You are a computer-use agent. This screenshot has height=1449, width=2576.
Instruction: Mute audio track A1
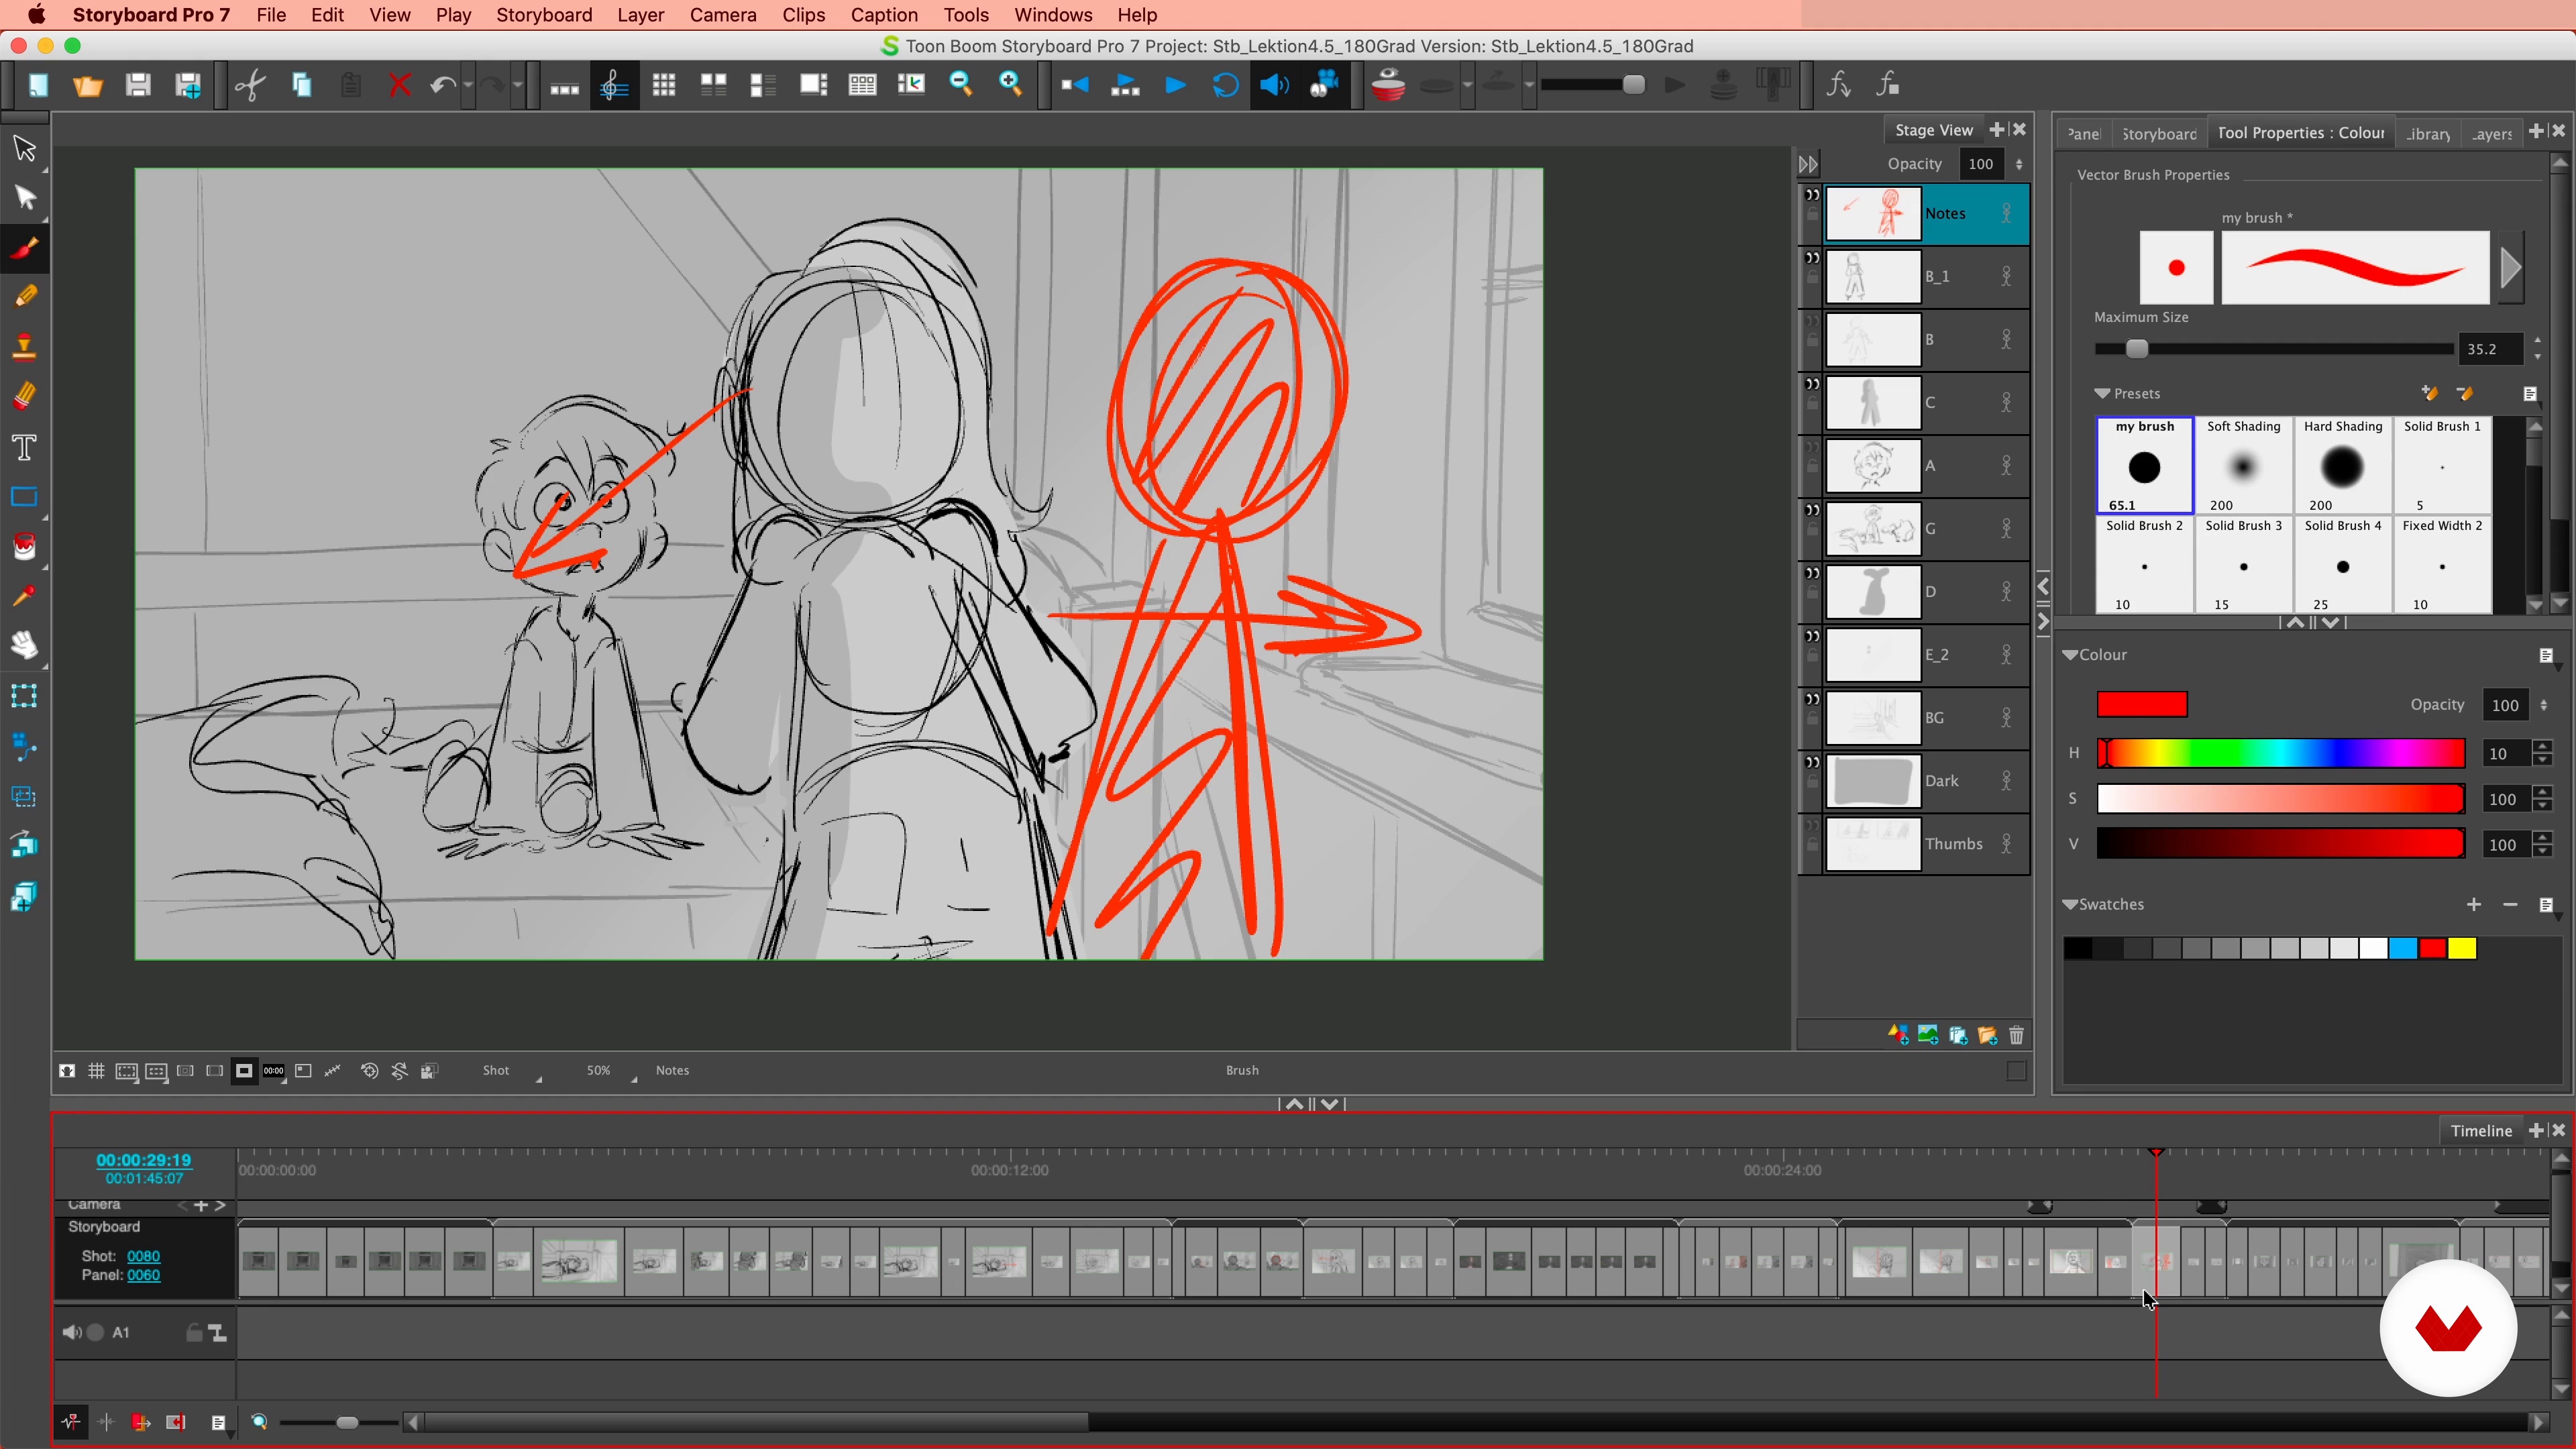click(x=71, y=1332)
